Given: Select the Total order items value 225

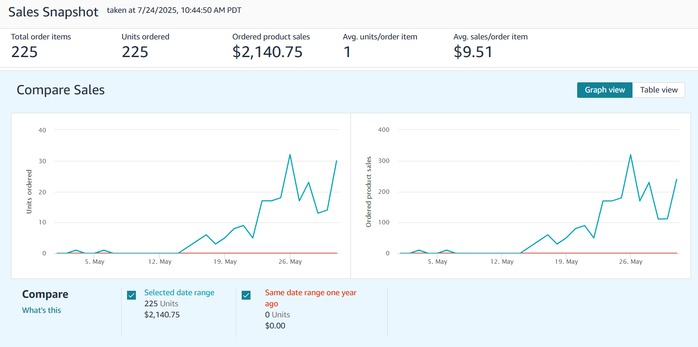Looking at the screenshot, I should coord(24,52).
